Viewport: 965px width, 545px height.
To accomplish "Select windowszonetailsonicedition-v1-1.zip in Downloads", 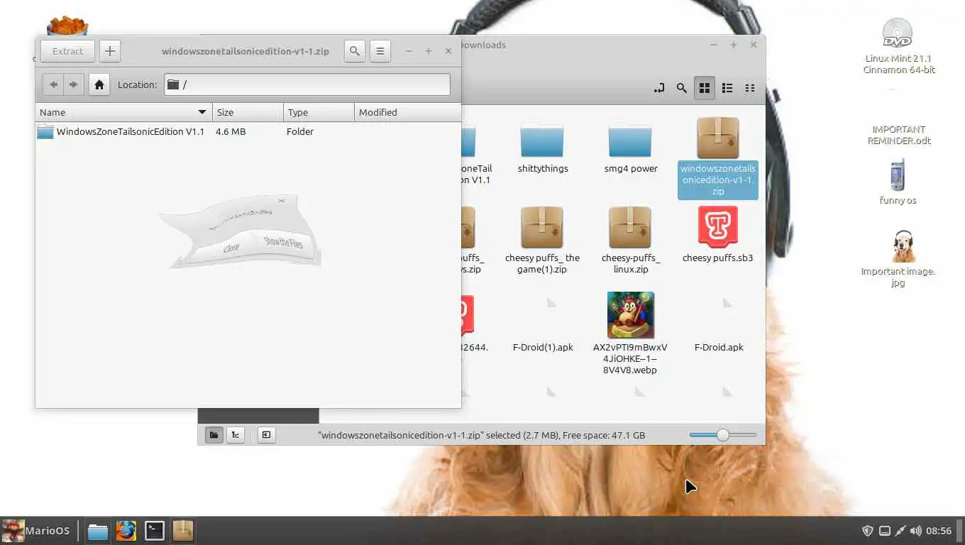I will pos(718,158).
